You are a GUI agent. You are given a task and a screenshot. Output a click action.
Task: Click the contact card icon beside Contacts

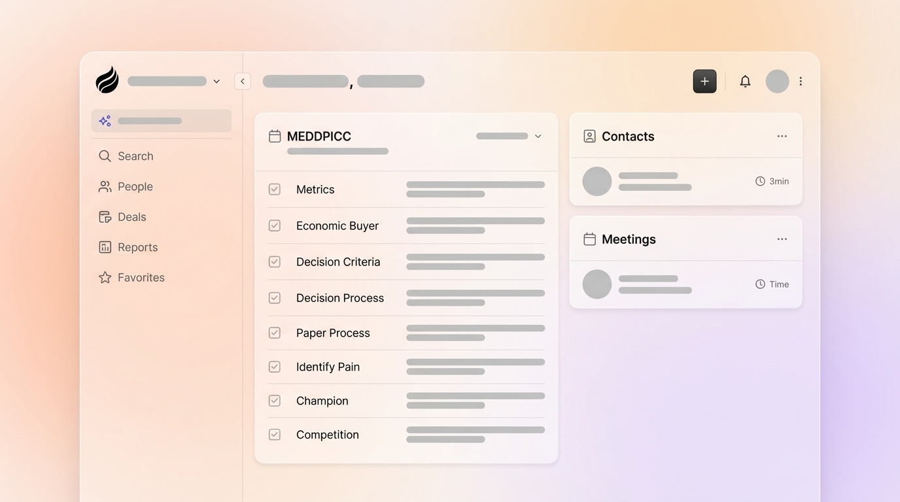click(589, 136)
